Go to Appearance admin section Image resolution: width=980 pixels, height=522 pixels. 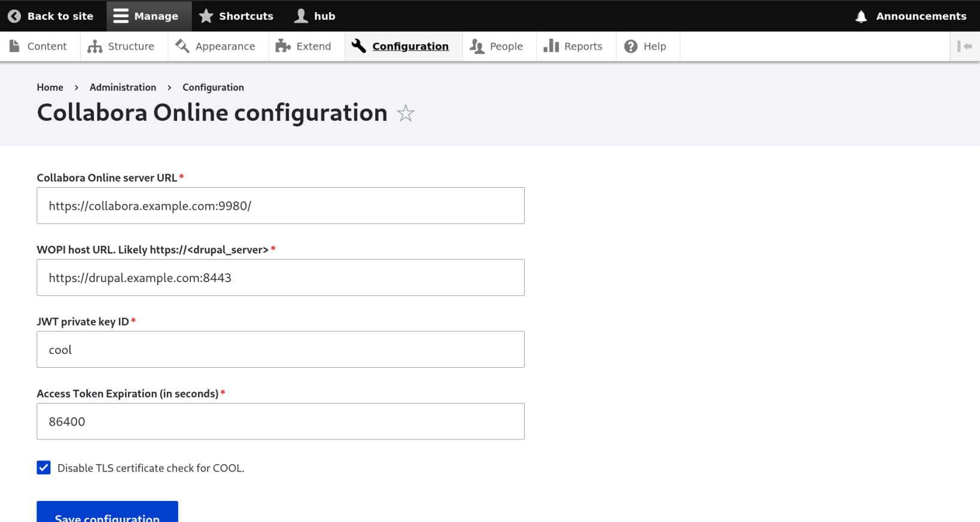(216, 47)
